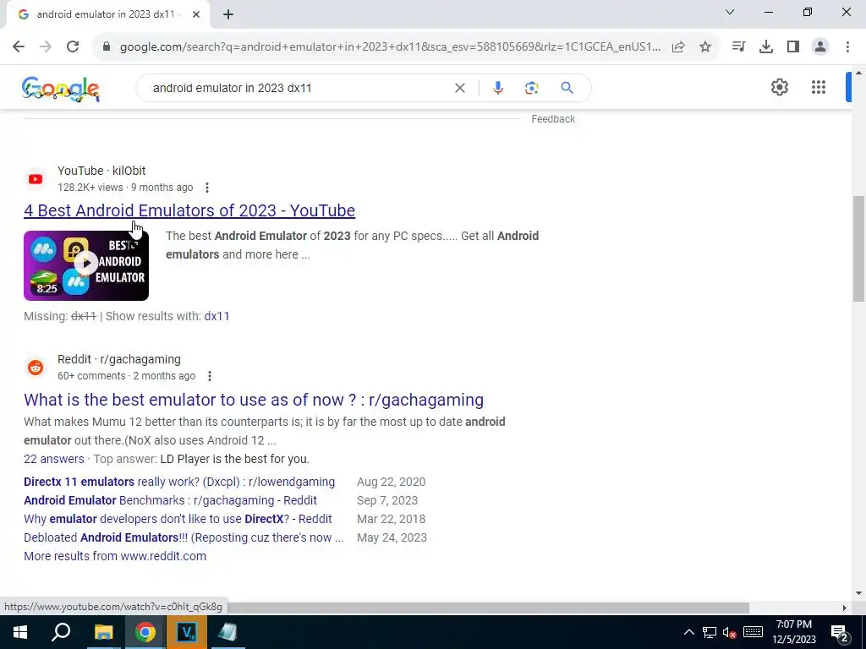The height and width of the screenshot is (649, 866).
Task: Click the horizontal scrollbar thumb
Action: [488, 608]
